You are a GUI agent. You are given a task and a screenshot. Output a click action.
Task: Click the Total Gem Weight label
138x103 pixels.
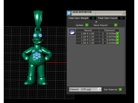click(x=78, y=18)
